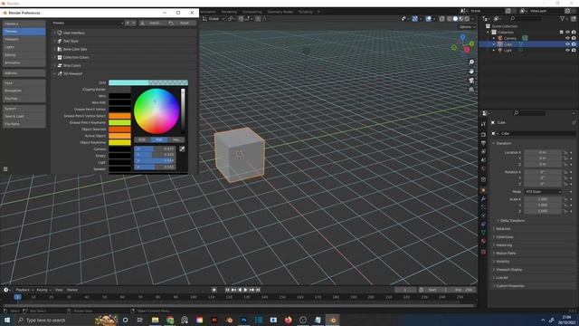Screen dimensions: 579x326
Task: Click Install button in Preferences
Action: pos(153,23)
